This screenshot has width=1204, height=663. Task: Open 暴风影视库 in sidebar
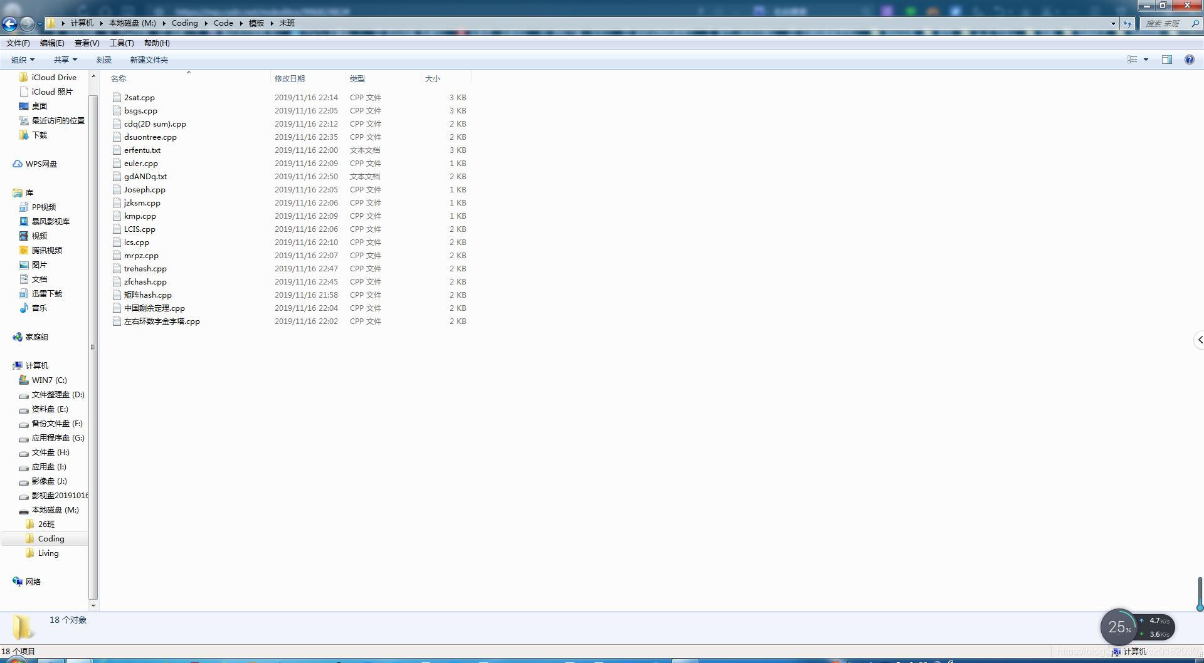click(50, 221)
